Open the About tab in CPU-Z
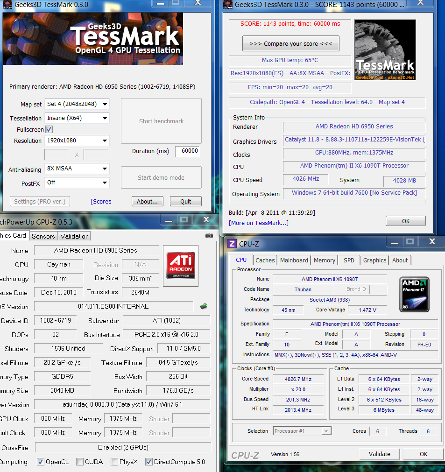The width and height of the screenshot is (445, 472). click(x=400, y=261)
